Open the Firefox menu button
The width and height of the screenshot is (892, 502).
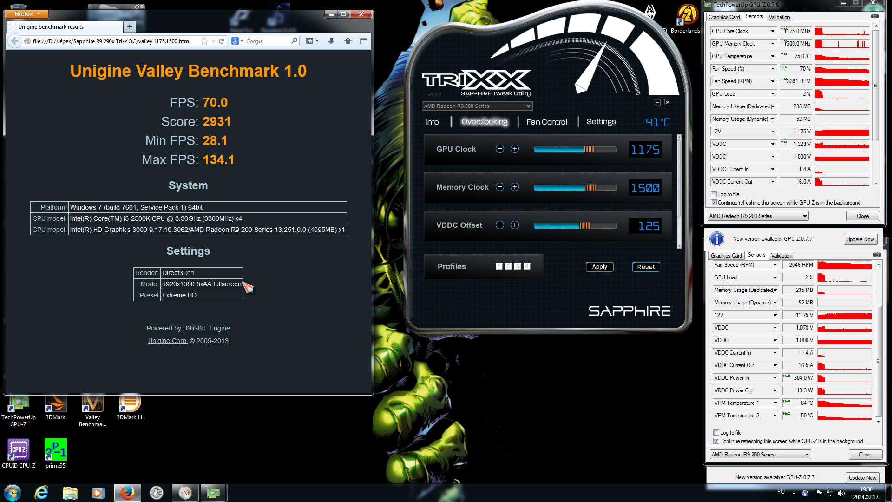tap(27, 14)
